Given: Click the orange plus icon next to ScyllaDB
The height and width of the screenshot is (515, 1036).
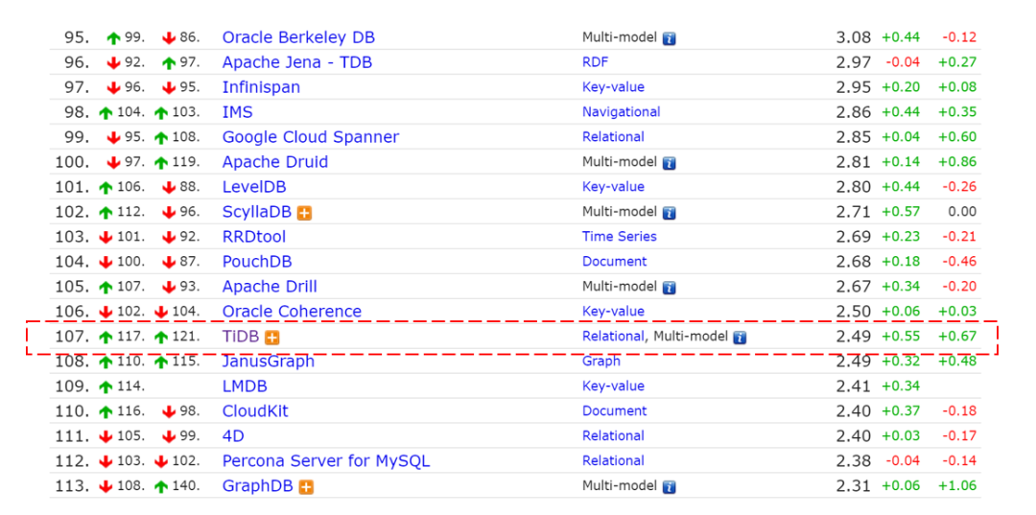Looking at the screenshot, I should click(304, 213).
